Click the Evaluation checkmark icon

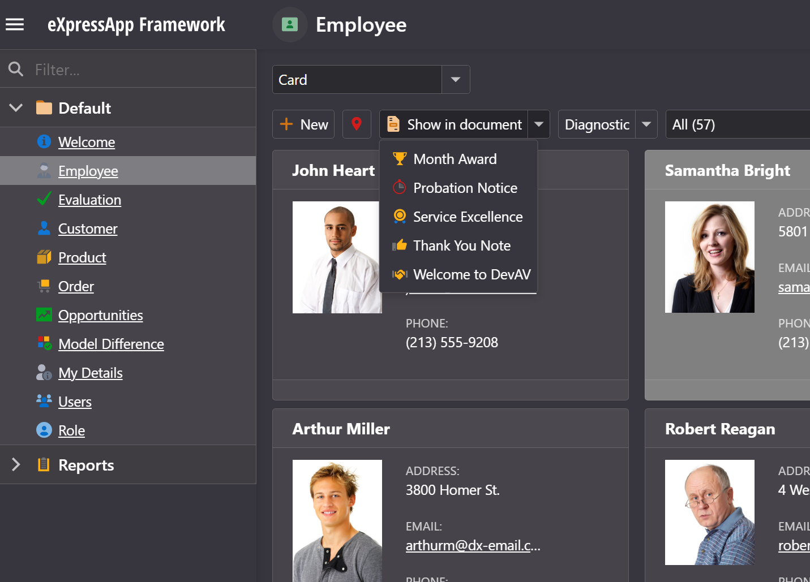pos(44,199)
